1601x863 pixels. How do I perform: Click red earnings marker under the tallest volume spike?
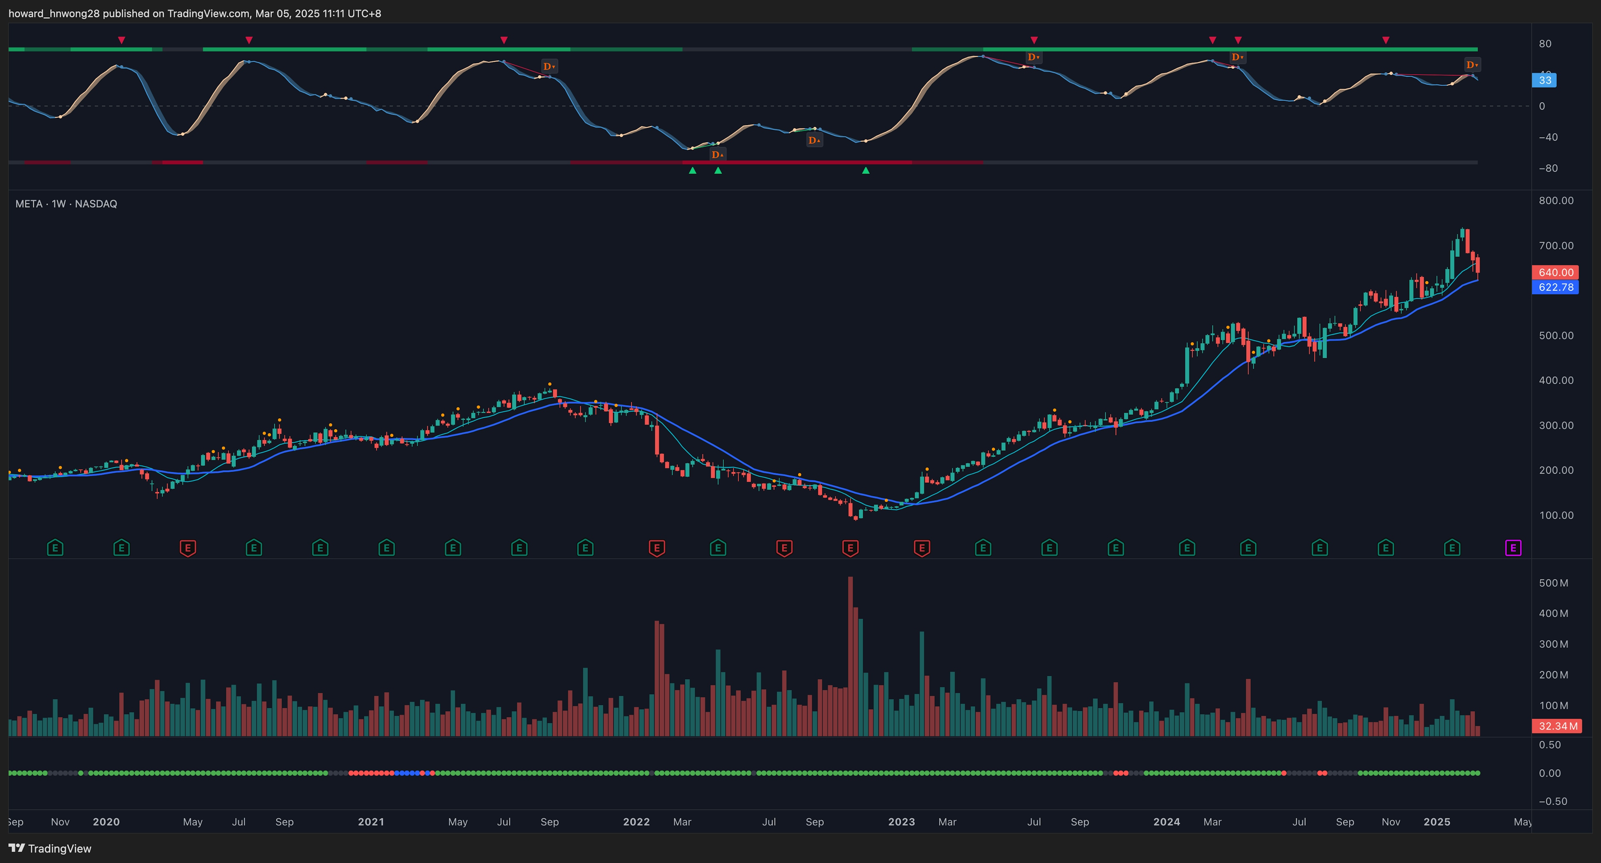point(850,548)
